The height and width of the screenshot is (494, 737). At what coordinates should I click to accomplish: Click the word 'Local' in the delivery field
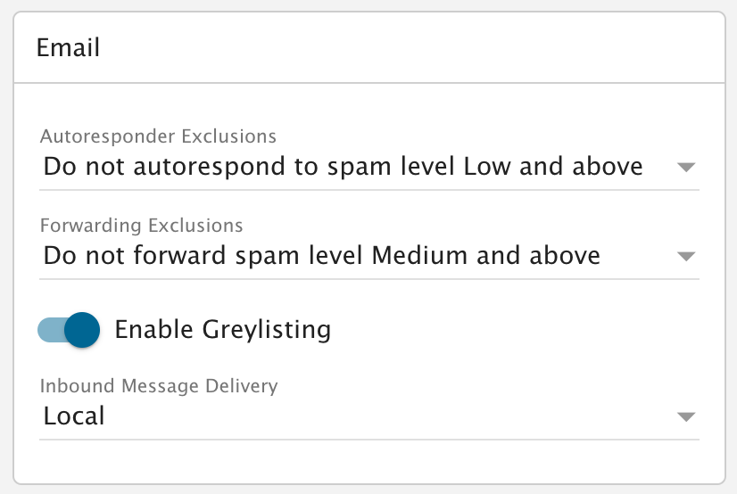pos(74,416)
